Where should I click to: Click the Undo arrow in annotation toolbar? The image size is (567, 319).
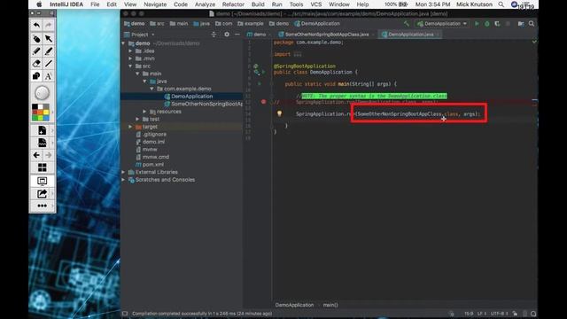(x=36, y=26)
